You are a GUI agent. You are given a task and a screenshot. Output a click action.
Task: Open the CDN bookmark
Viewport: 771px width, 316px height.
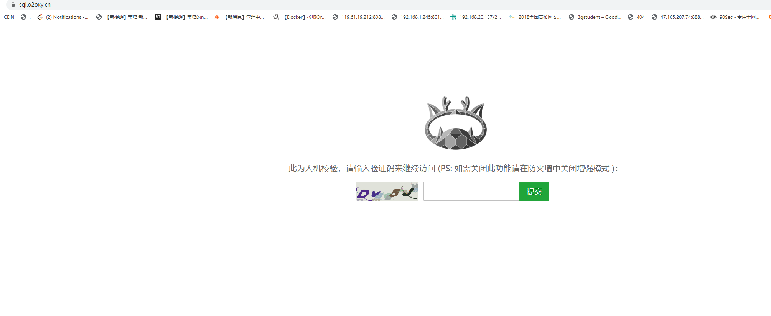pyautogui.click(x=9, y=17)
